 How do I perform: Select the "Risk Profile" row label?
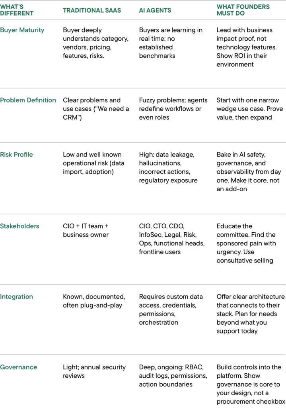click(16, 155)
